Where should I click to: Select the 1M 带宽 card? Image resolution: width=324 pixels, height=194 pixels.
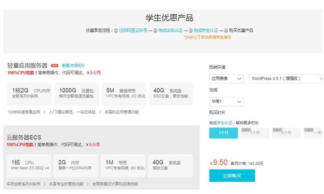click(123, 166)
